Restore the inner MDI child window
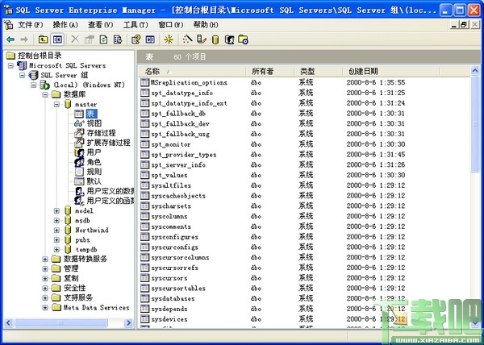The width and height of the screenshot is (484, 345). click(464, 25)
